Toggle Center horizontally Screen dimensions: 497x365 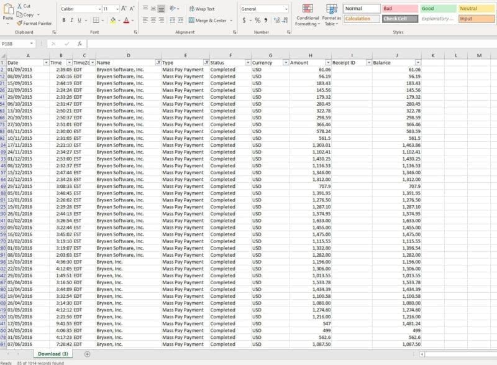(x=153, y=21)
